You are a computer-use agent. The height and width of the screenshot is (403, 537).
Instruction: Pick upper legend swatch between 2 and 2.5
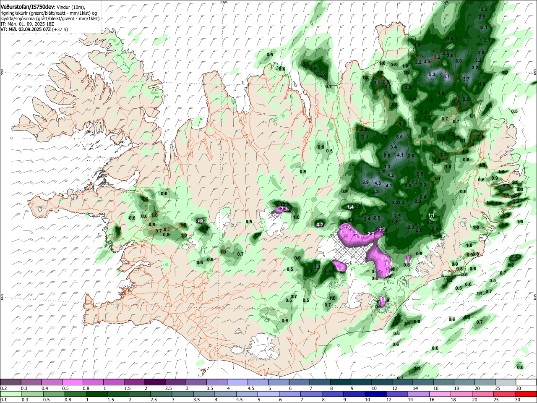click(155, 382)
